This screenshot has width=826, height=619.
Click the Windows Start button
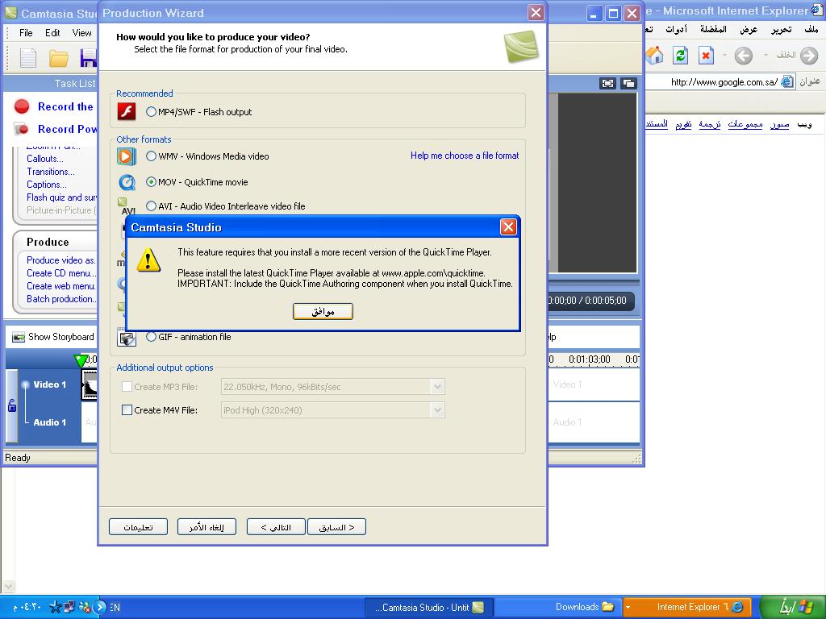click(794, 607)
